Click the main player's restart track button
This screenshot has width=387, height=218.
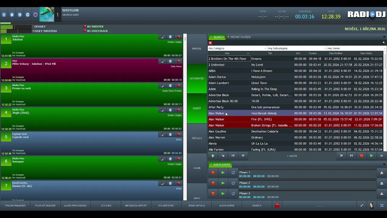[20, 15]
